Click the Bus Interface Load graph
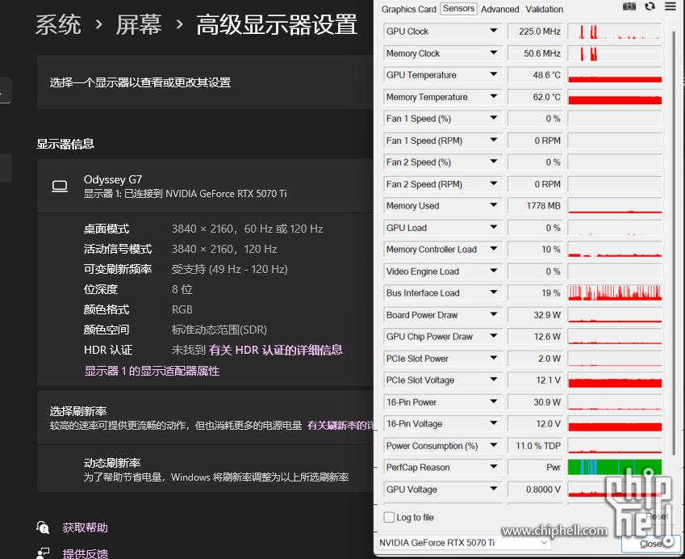The width and height of the screenshot is (685, 559). [x=614, y=292]
